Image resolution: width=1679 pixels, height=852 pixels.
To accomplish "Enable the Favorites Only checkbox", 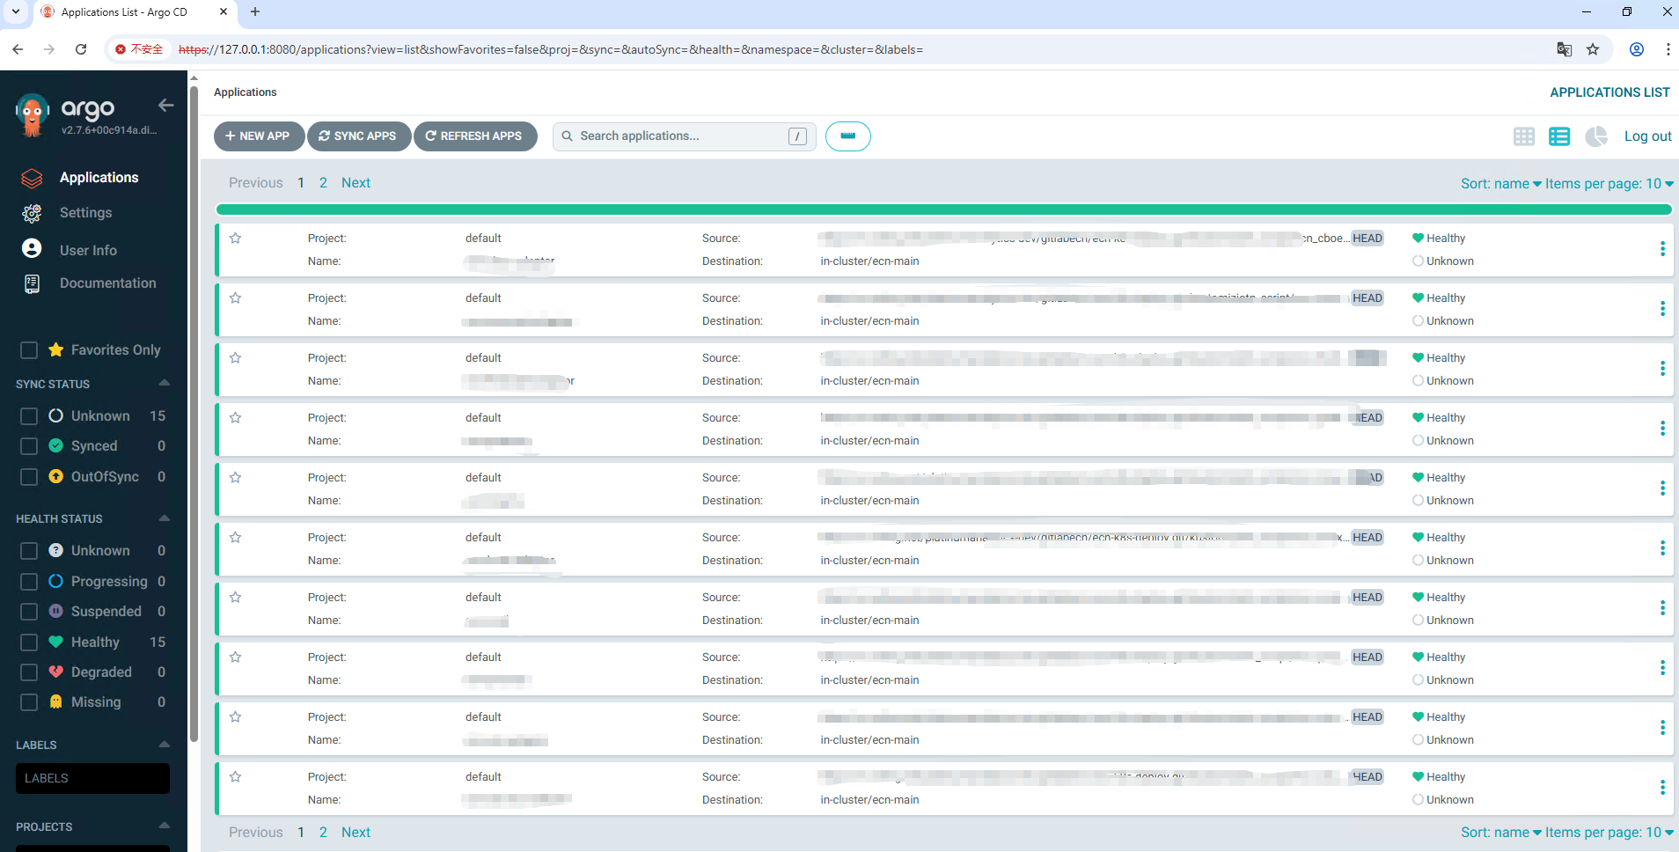I will click(29, 350).
